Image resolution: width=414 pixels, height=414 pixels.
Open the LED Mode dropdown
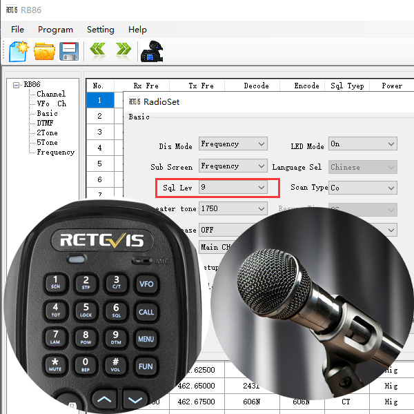363,144
